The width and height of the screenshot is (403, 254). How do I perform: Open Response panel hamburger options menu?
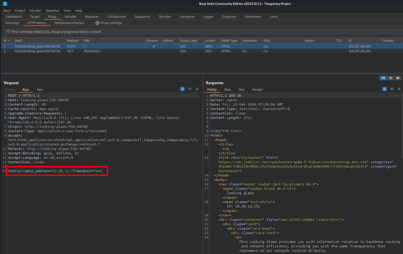(x=399, y=90)
